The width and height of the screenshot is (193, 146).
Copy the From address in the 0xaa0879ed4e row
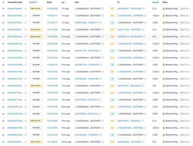(103, 9)
